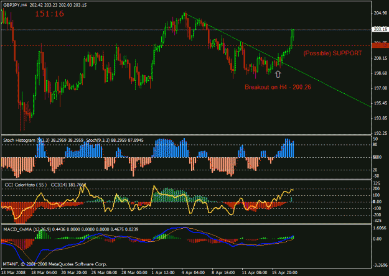Click 204.90 on the price axis
Viewport: 389px width, 276px height.
[x=380, y=13]
